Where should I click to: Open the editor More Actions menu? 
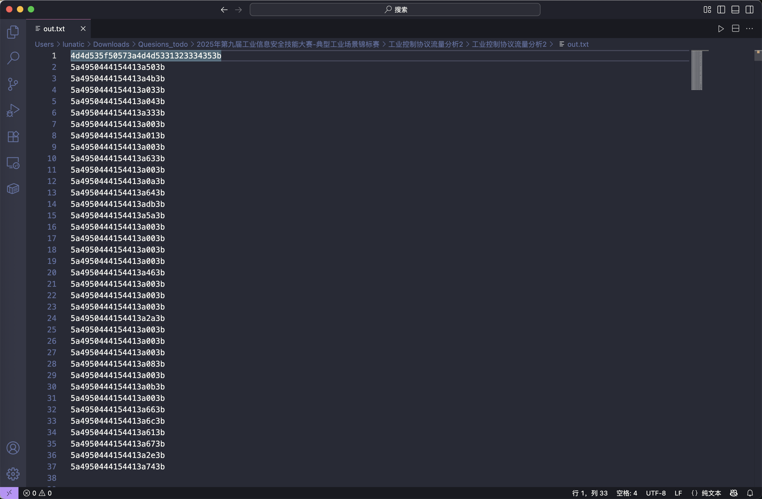pos(749,29)
